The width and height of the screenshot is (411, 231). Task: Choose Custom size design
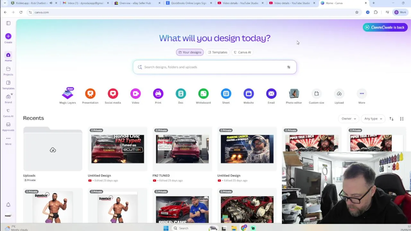[317, 96]
